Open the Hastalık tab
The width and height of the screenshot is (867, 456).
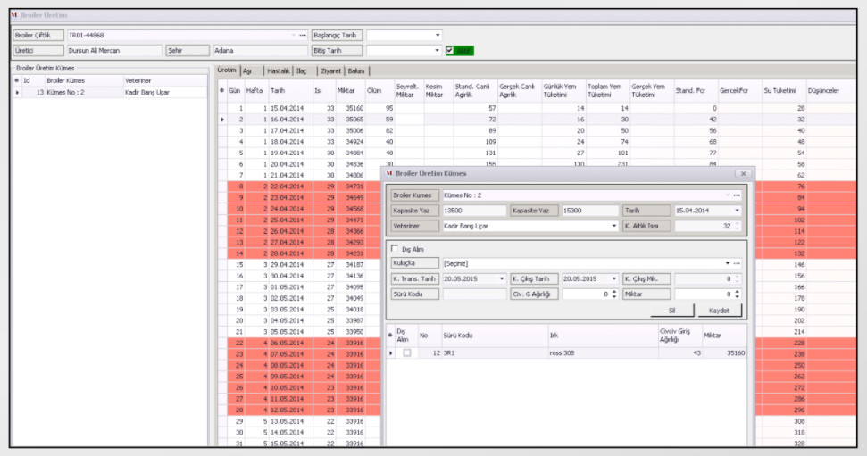278,71
